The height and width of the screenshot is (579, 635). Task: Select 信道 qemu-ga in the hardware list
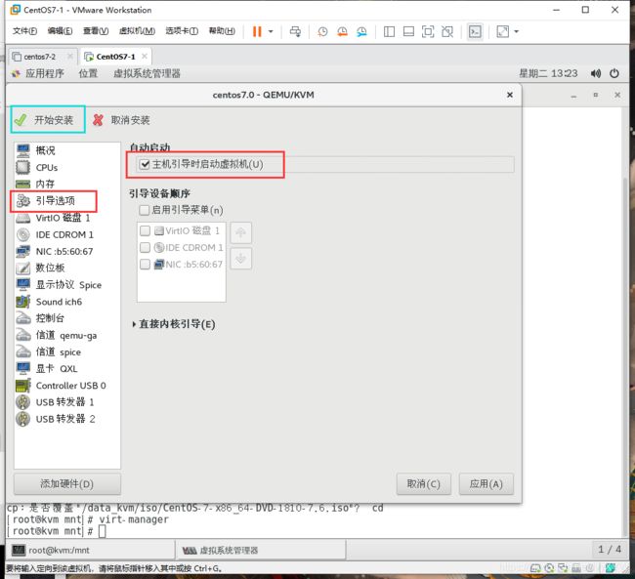67,335
